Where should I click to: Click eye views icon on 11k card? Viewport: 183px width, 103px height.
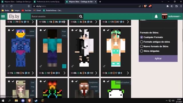pos(9,73)
